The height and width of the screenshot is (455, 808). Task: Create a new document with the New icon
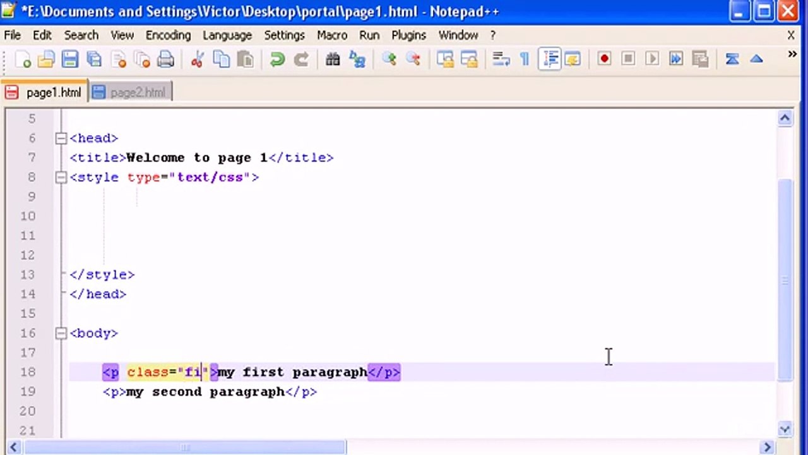(23, 59)
